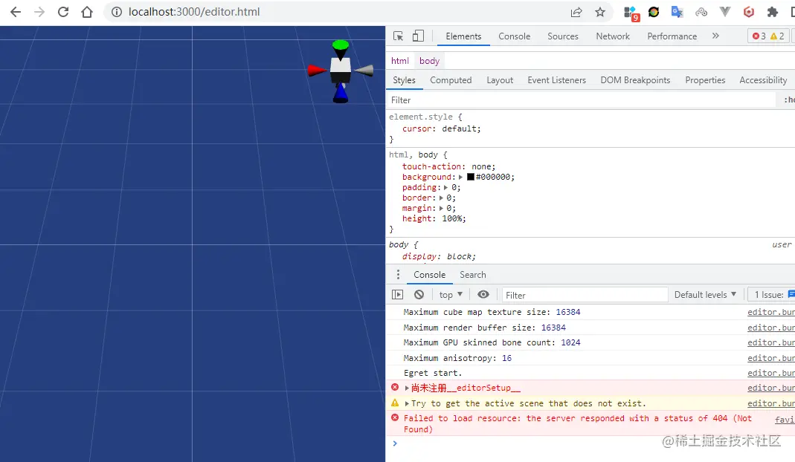Open the Google Translate extension icon

pos(677,12)
